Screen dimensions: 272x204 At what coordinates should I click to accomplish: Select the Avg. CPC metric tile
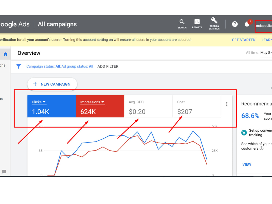(148, 106)
